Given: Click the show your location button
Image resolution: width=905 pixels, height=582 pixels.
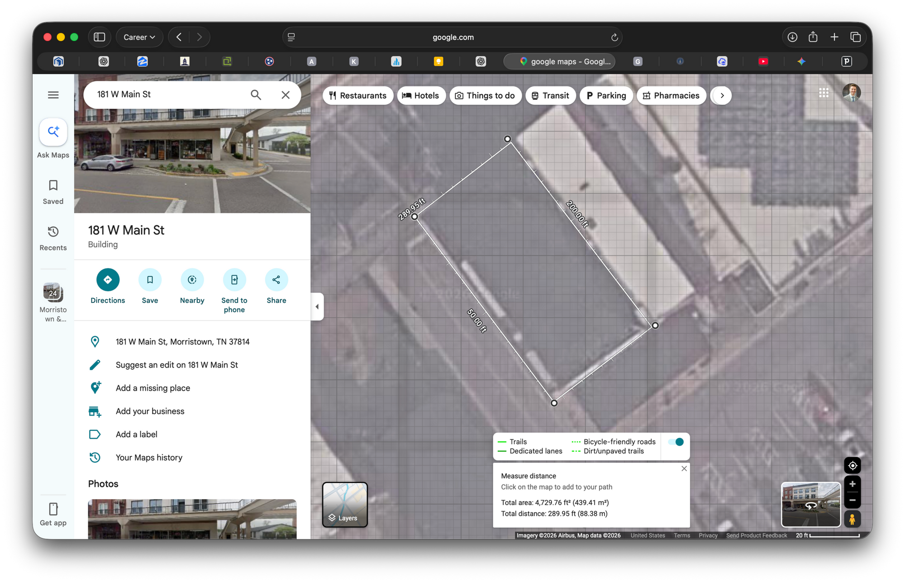Looking at the screenshot, I should tap(853, 465).
